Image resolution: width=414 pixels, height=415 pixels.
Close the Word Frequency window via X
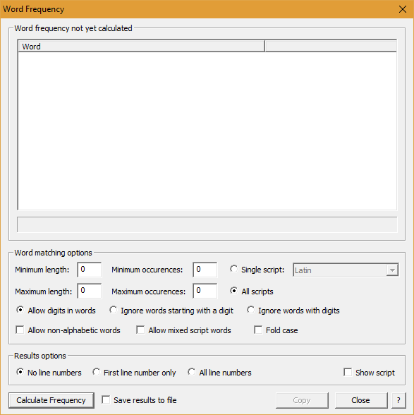(x=403, y=9)
